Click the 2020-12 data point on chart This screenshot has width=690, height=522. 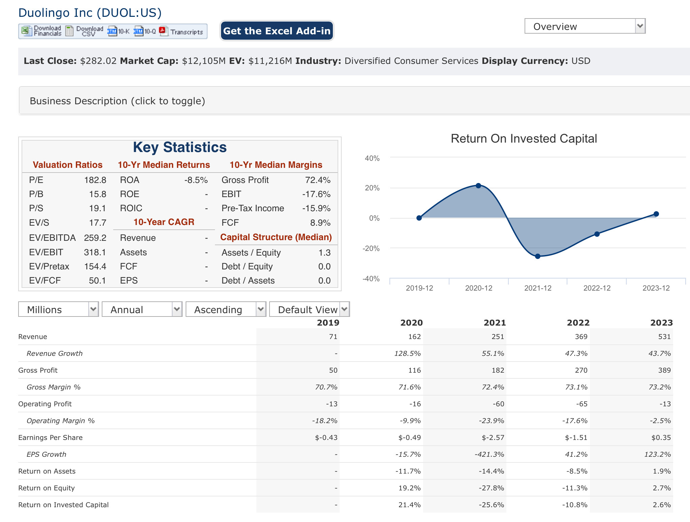pos(478,186)
